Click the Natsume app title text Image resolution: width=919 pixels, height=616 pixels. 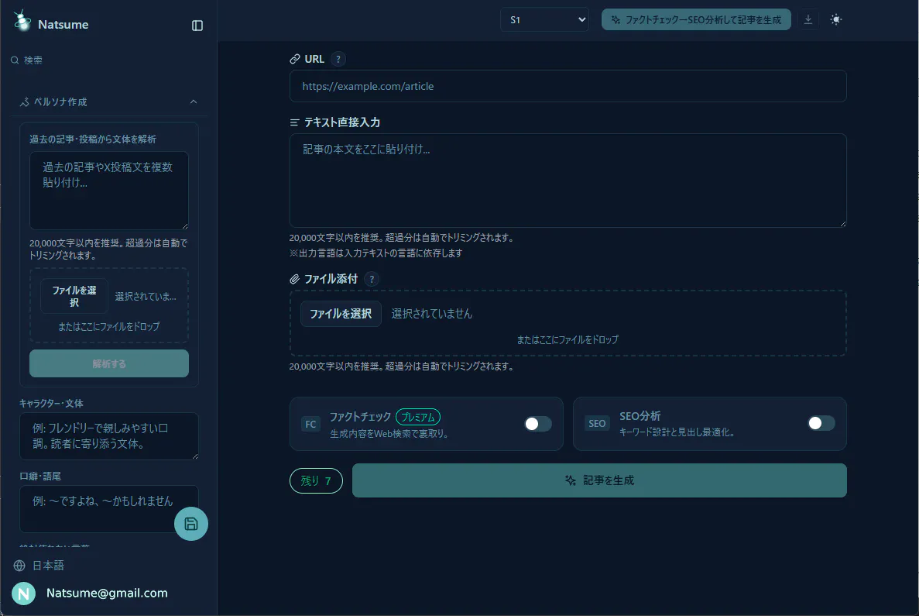tap(63, 25)
